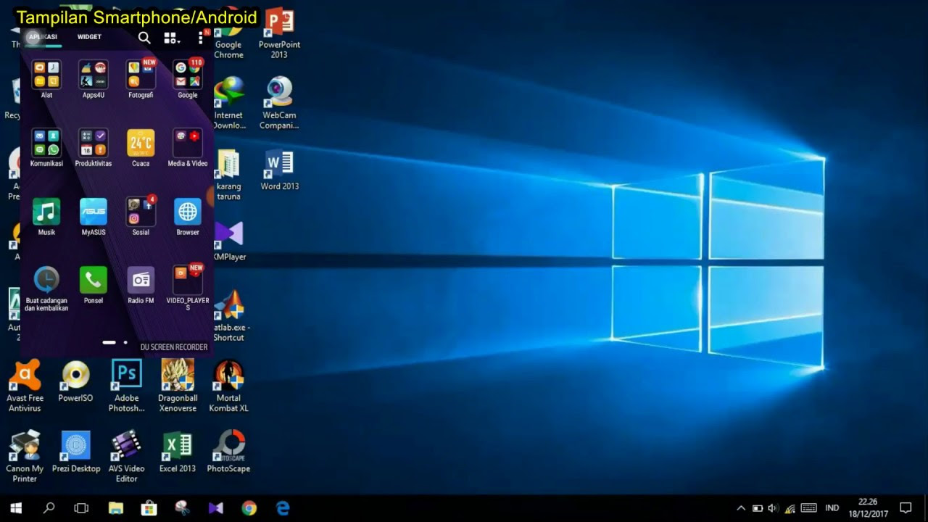This screenshot has width=928, height=522.
Task: Open WebCam Companion desktop shortcut
Action: click(x=279, y=103)
